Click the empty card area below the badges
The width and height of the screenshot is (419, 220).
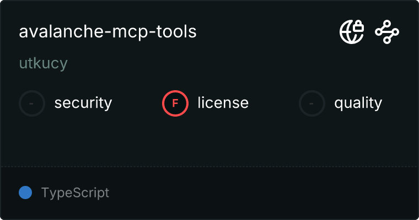pyautogui.click(x=209, y=140)
